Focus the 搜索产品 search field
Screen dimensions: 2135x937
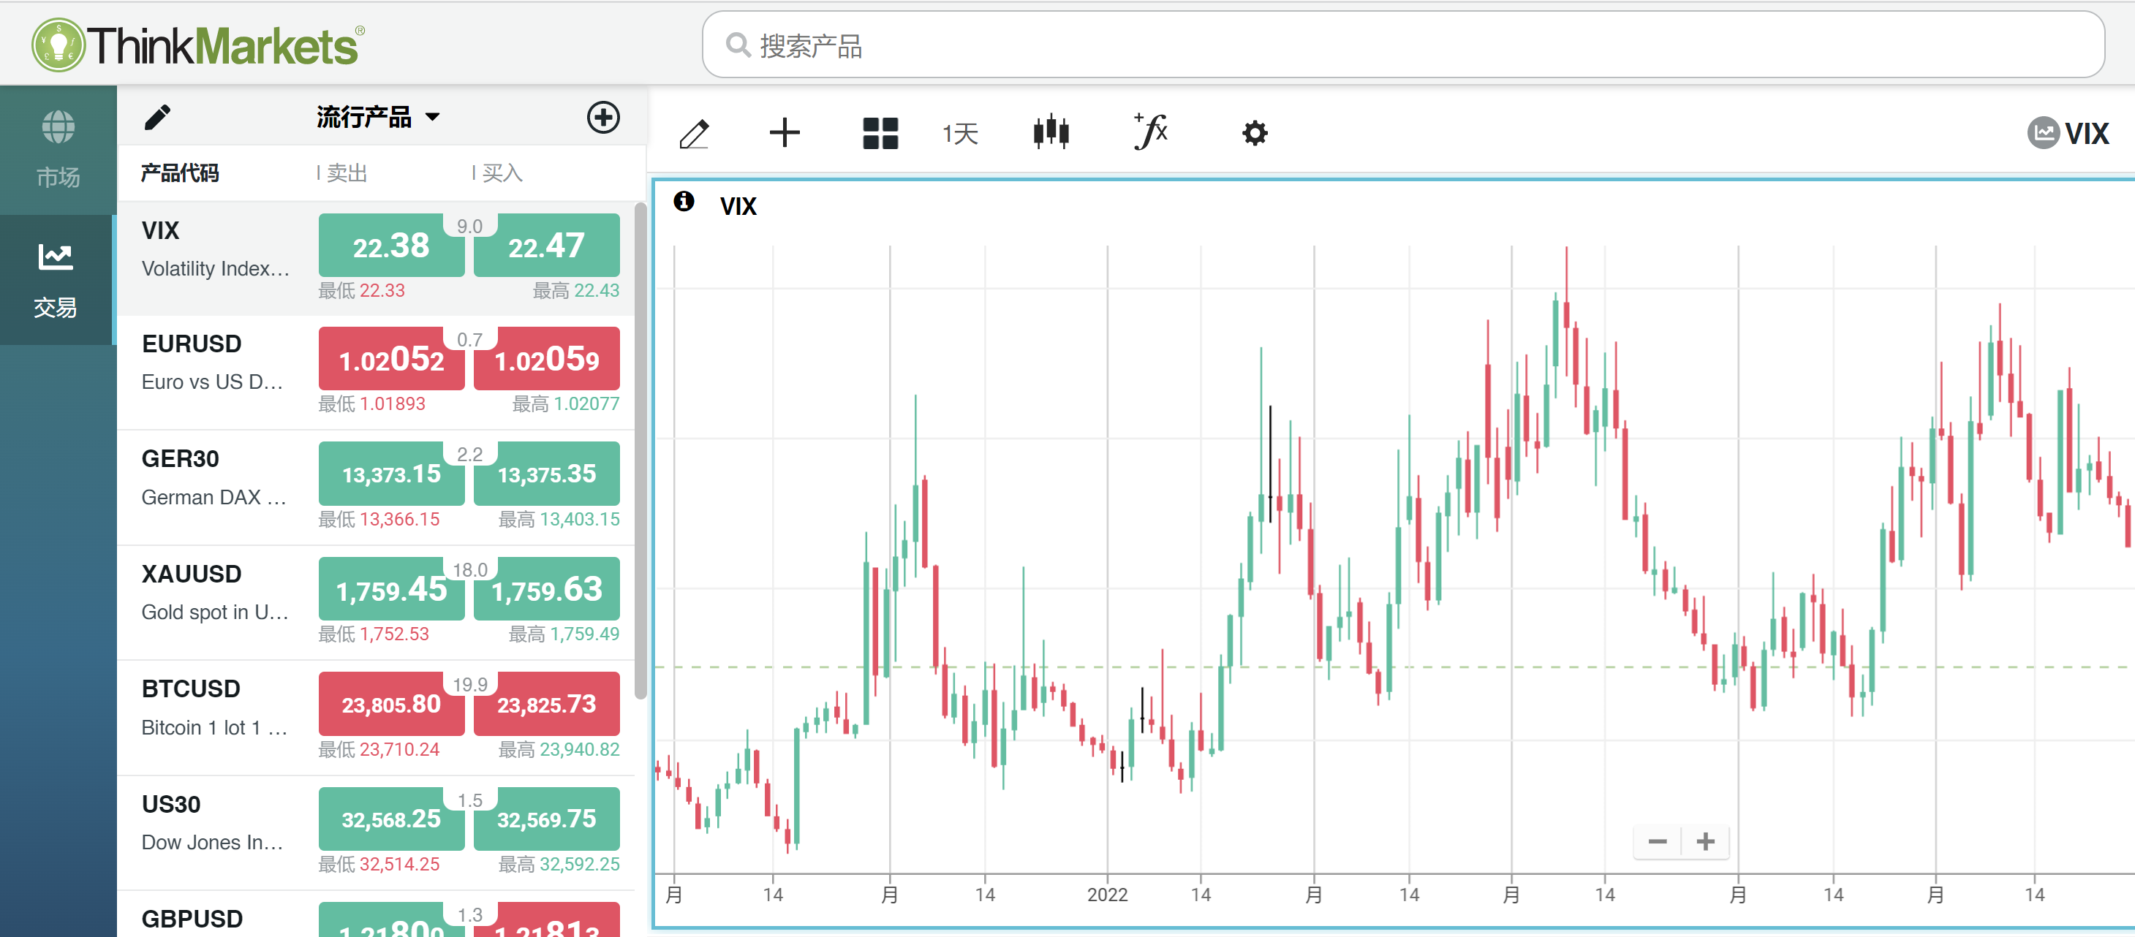coord(1402,45)
